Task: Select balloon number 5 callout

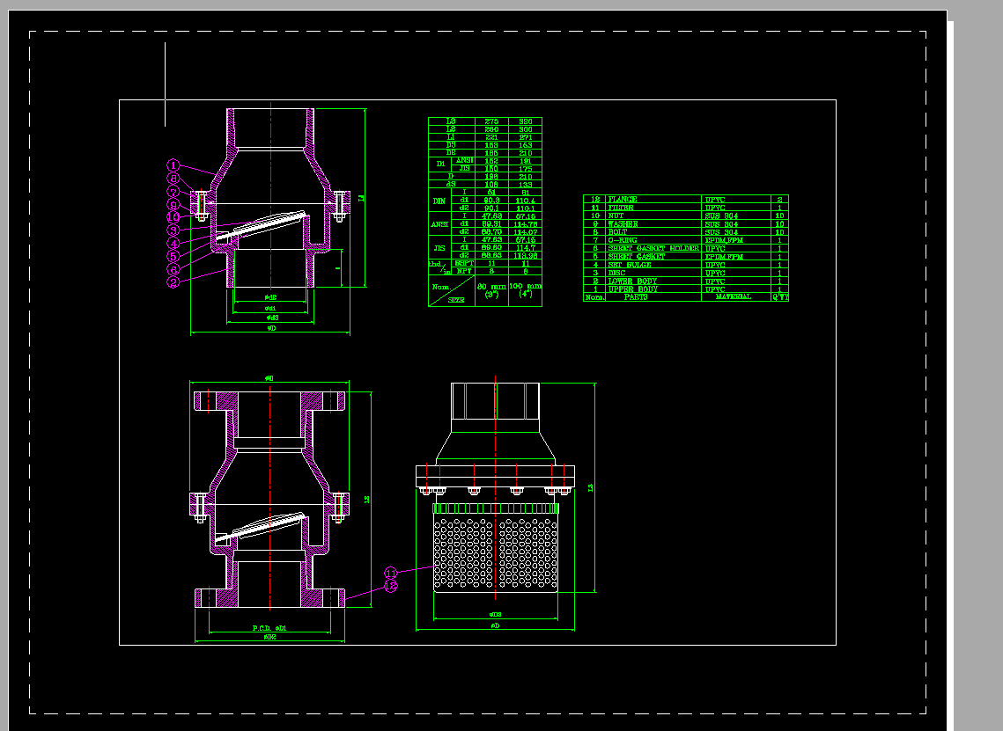Action: pos(173,256)
